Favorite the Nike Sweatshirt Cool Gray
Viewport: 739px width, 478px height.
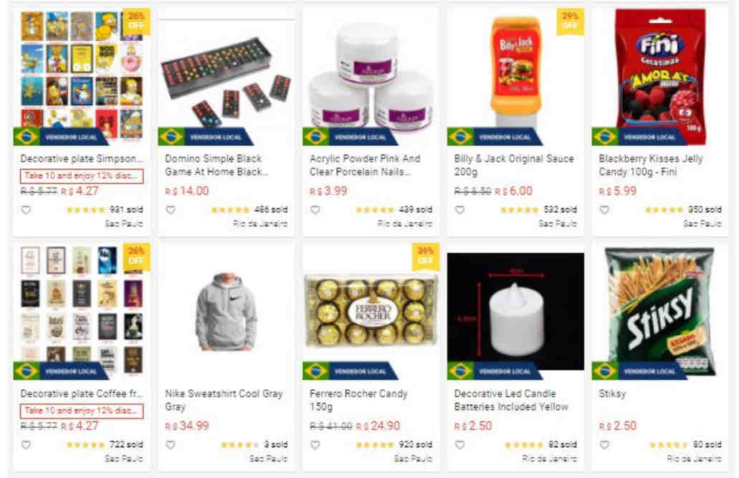tap(171, 444)
